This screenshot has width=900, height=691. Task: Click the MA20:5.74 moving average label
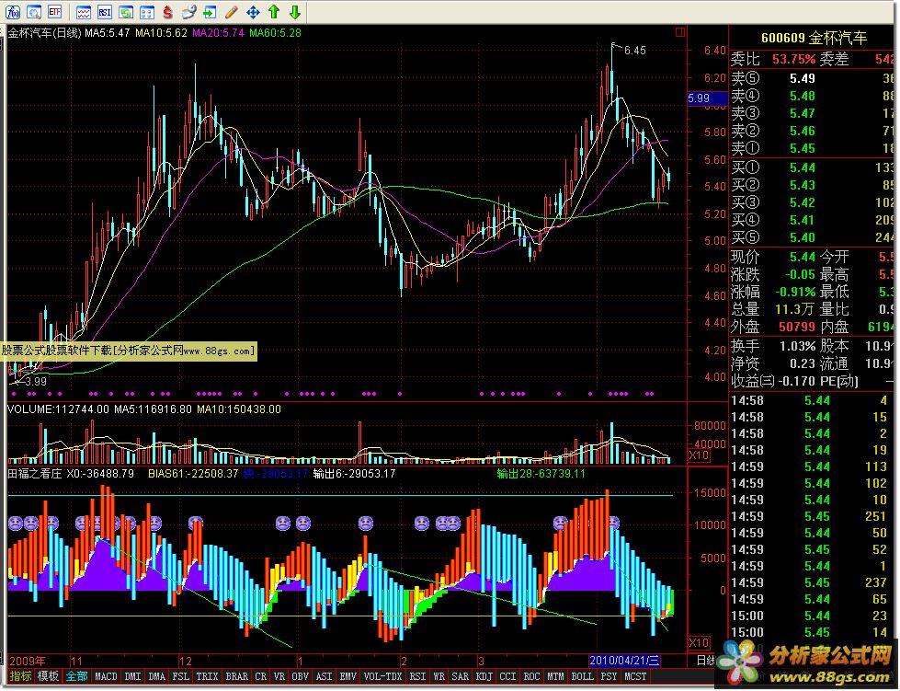[218, 33]
